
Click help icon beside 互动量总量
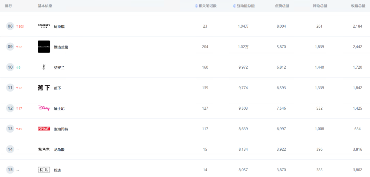[235, 6]
